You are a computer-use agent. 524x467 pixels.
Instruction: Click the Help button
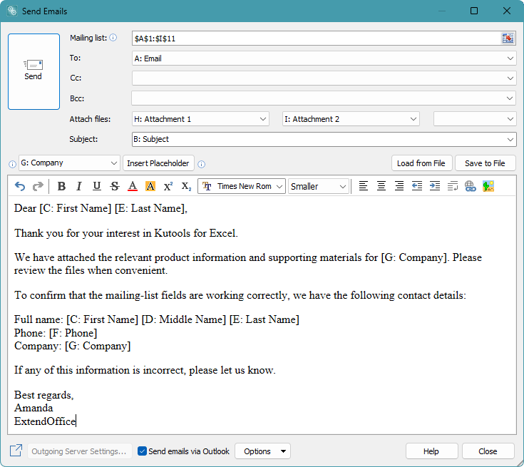(431, 451)
